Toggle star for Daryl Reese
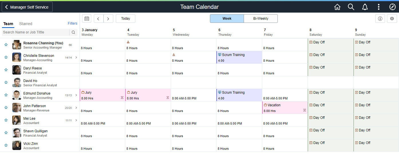This screenshot has width=399, height=164. coord(6,70)
